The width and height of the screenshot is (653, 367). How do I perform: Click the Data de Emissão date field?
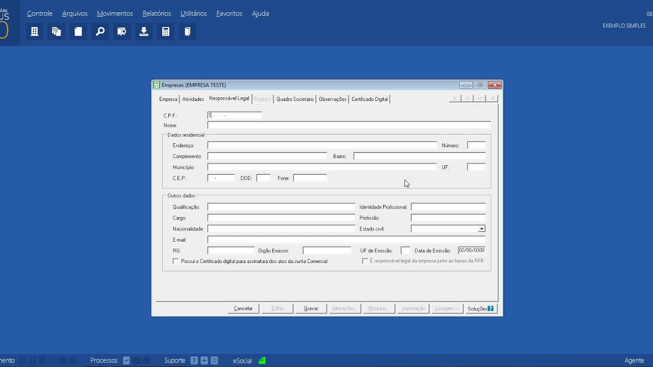[471, 250]
